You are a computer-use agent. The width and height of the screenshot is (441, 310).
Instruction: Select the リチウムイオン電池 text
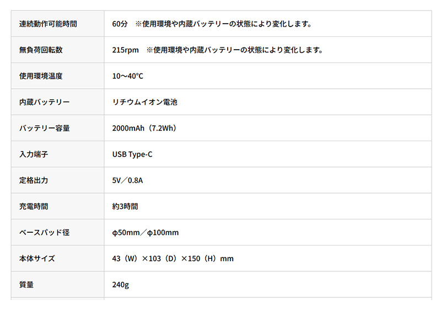coord(144,102)
